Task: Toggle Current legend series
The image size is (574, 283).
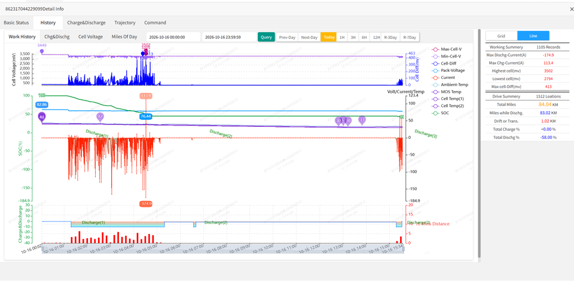Action: tap(444, 78)
